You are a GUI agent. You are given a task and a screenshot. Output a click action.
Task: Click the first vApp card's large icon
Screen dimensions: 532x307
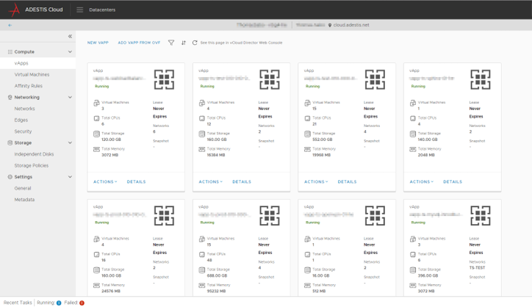[x=164, y=79]
